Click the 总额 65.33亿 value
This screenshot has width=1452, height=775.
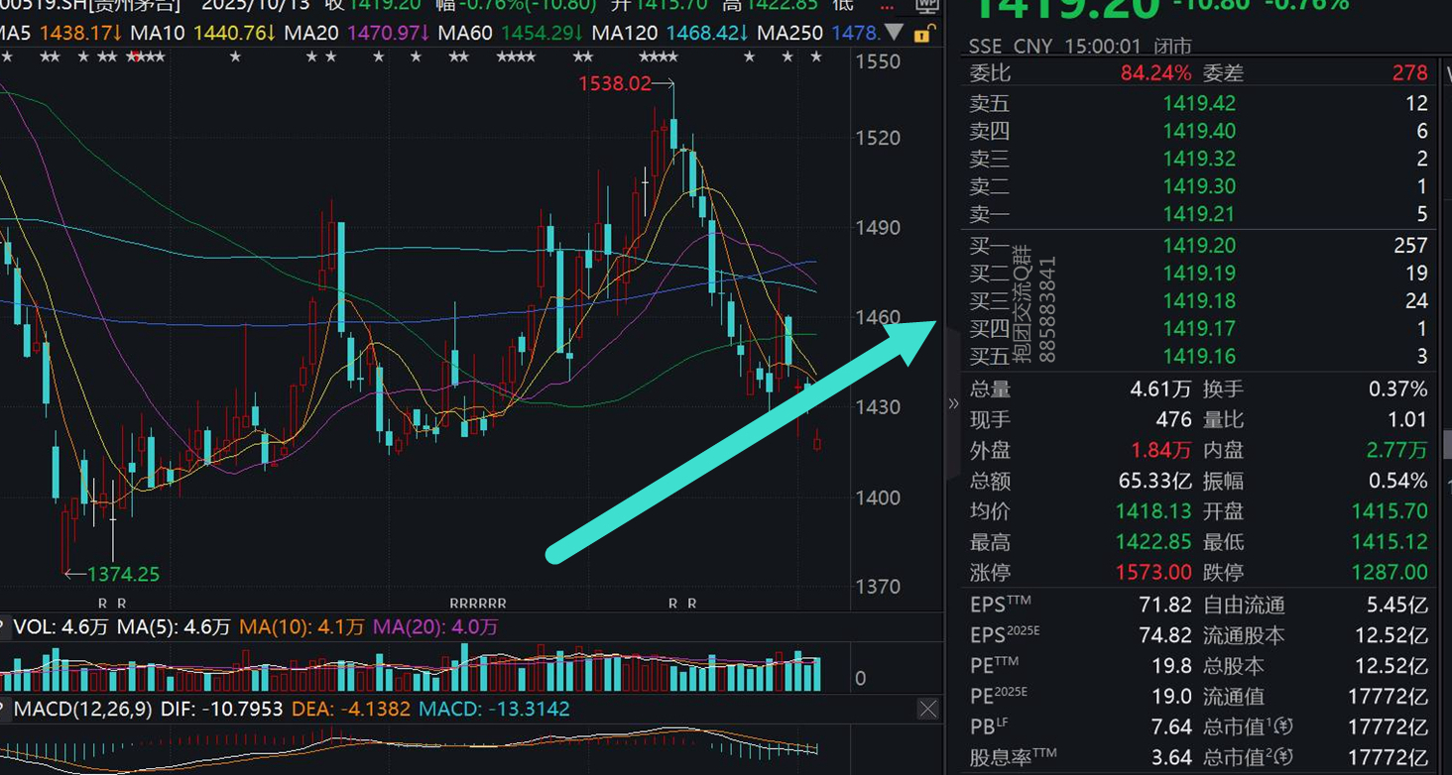(1155, 481)
